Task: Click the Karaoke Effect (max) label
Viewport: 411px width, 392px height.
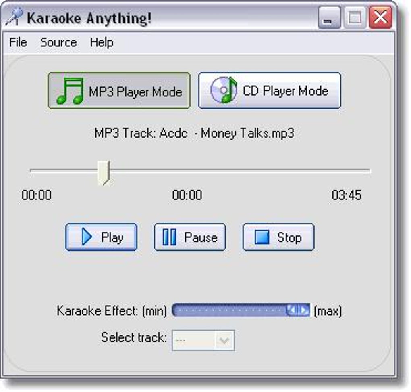Action: point(328,311)
